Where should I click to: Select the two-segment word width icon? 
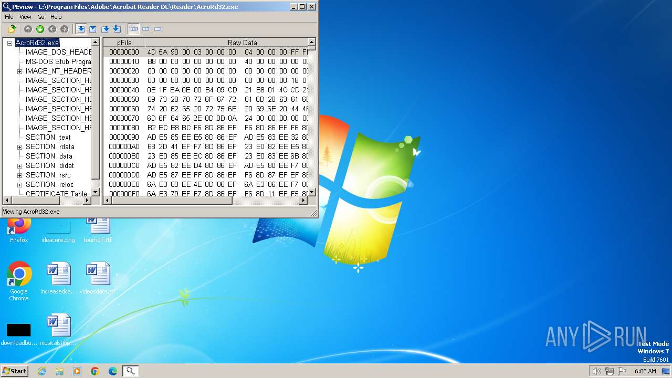[145, 29]
